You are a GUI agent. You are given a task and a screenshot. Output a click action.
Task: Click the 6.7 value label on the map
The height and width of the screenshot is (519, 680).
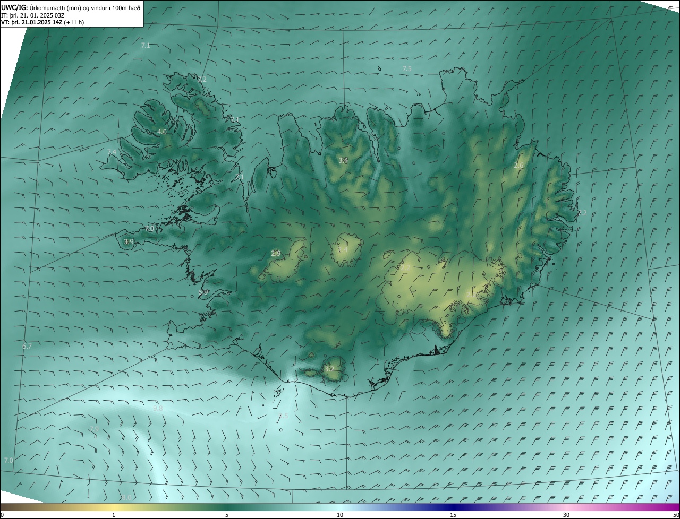click(x=27, y=346)
